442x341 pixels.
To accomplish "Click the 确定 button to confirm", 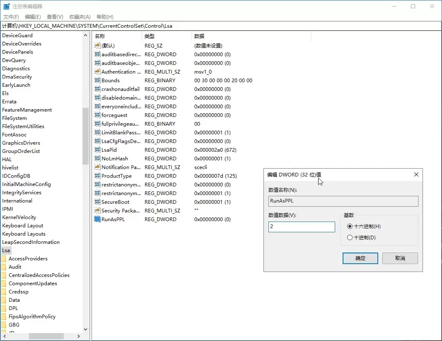I will tap(360, 258).
